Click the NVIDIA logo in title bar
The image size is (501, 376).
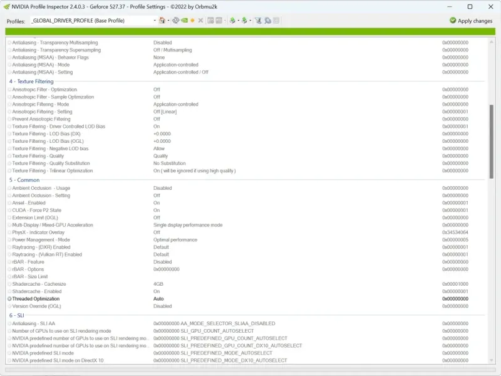(x=6, y=6)
